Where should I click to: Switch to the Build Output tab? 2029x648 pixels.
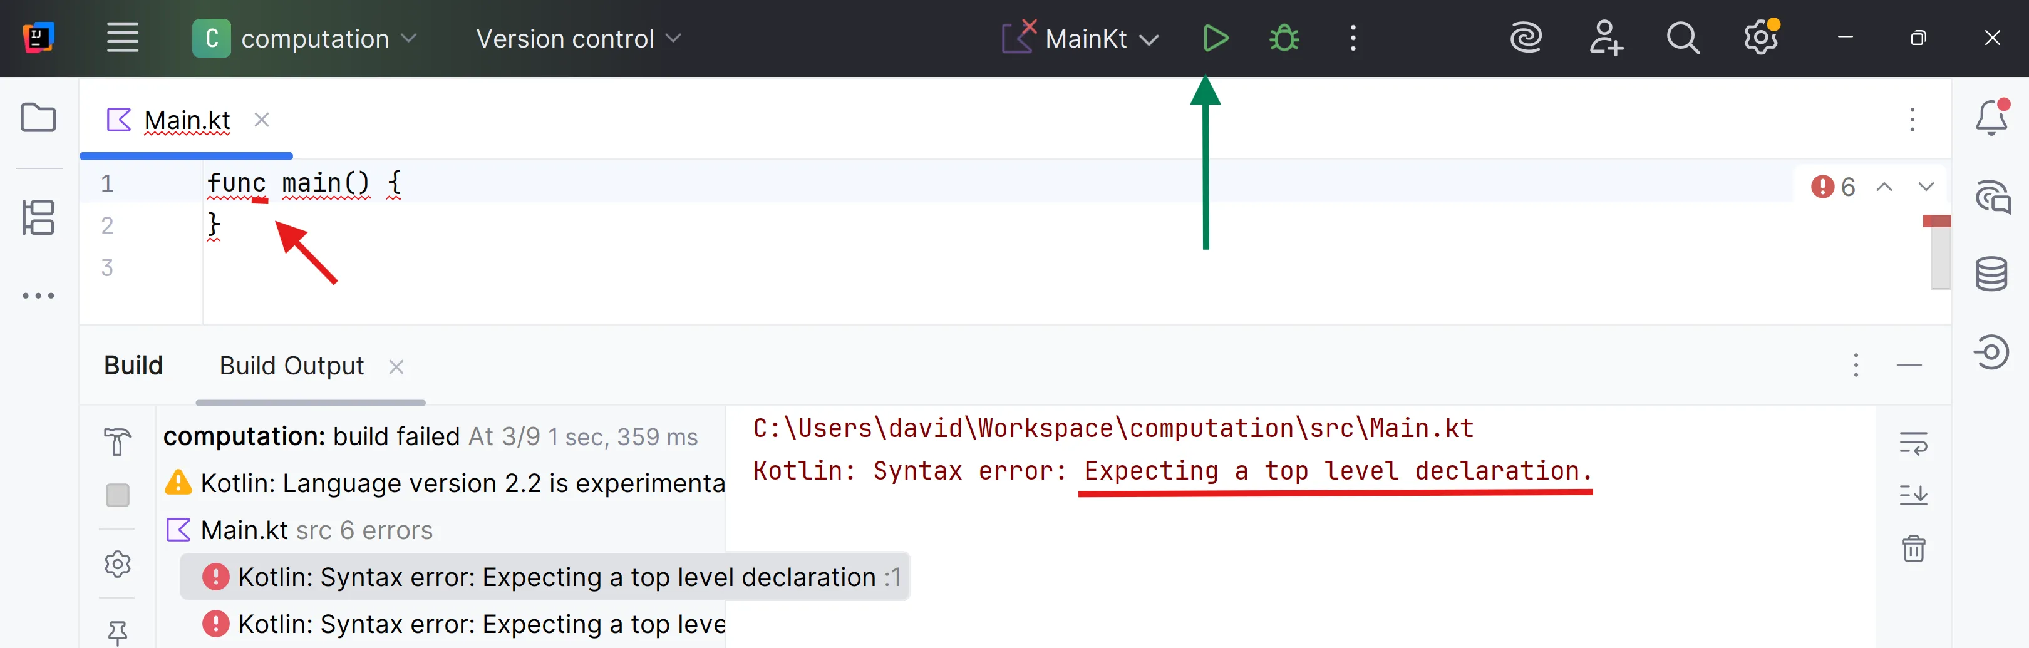[291, 366]
